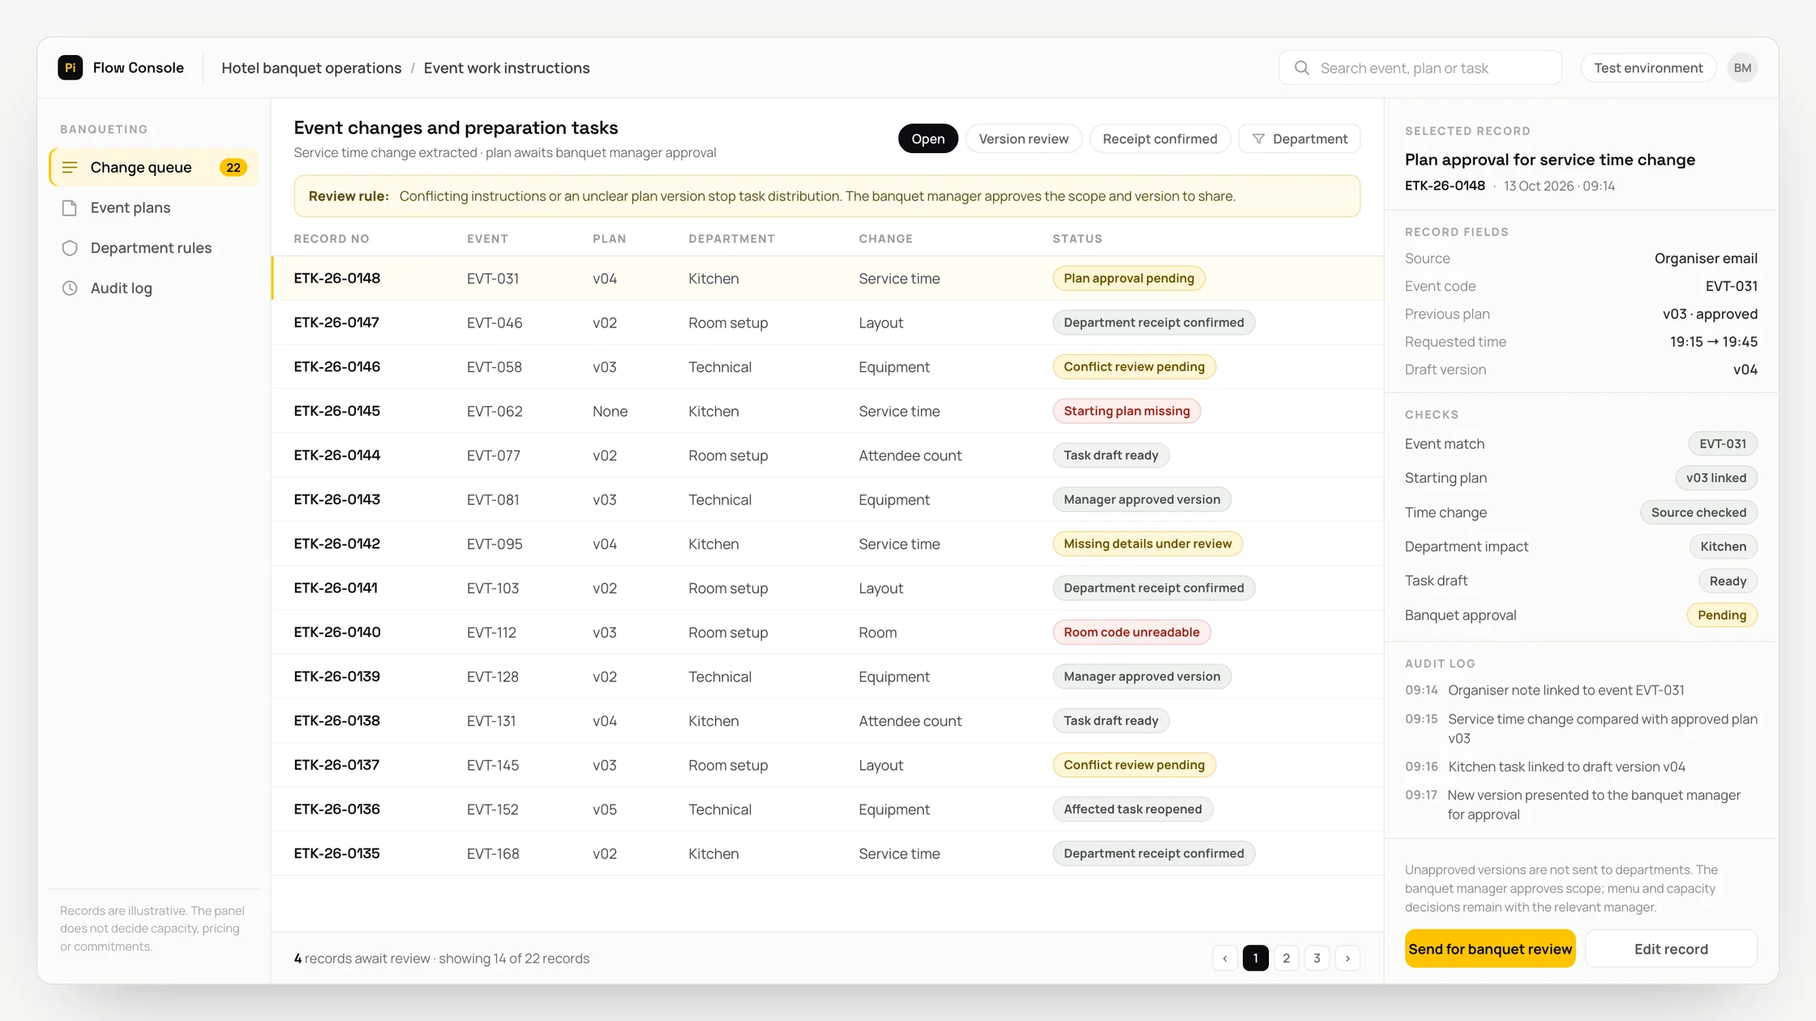Click the Change queue list icon
Viewport: 1816px width, 1021px height.
pos(70,168)
